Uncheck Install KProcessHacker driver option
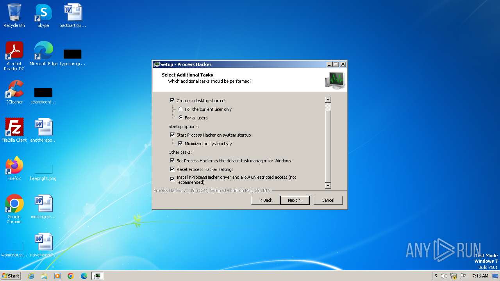 pos(172,179)
